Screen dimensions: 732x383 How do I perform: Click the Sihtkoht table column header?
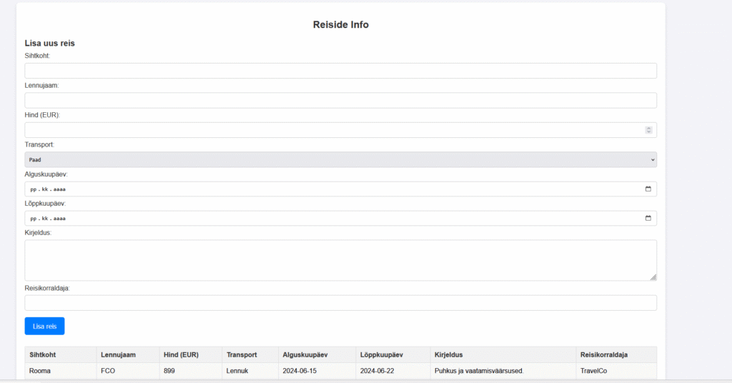click(x=43, y=354)
